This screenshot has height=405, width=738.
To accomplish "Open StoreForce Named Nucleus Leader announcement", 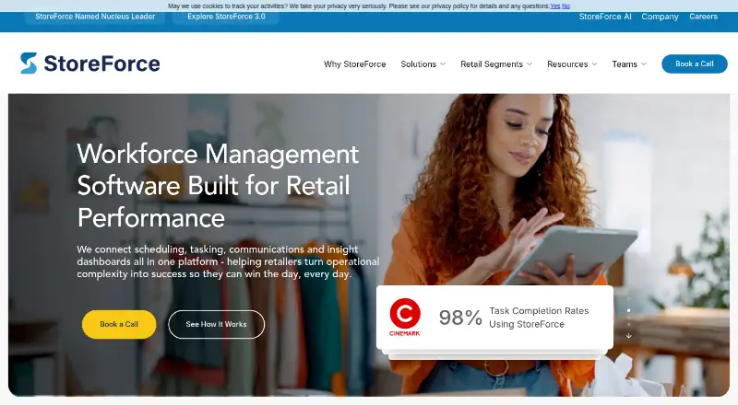I will pos(95,17).
